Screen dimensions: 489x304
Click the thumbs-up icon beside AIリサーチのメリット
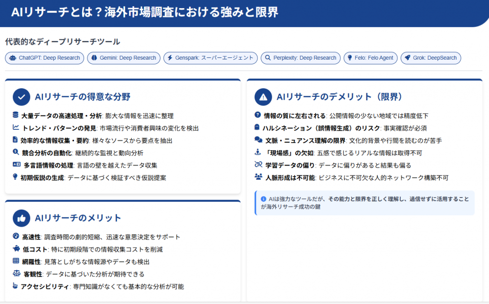point(21,218)
